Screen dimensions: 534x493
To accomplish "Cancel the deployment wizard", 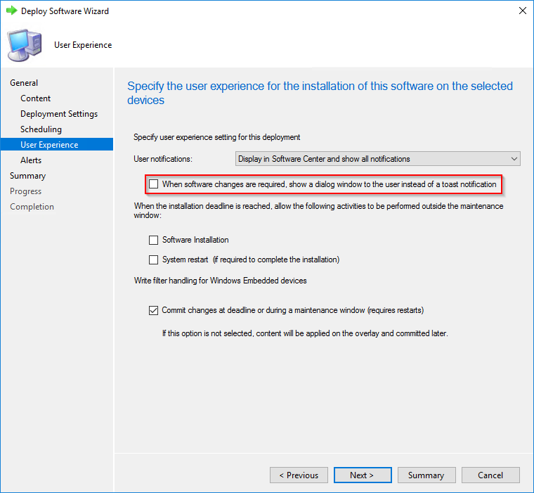I will pyautogui.click(x=490, y=475).
